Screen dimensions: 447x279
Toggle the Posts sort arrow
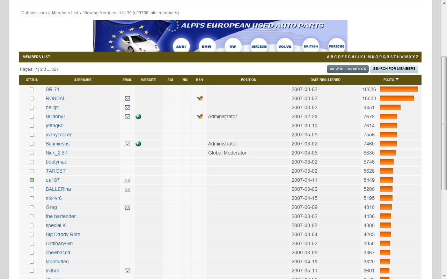click(x=397, y=79)
